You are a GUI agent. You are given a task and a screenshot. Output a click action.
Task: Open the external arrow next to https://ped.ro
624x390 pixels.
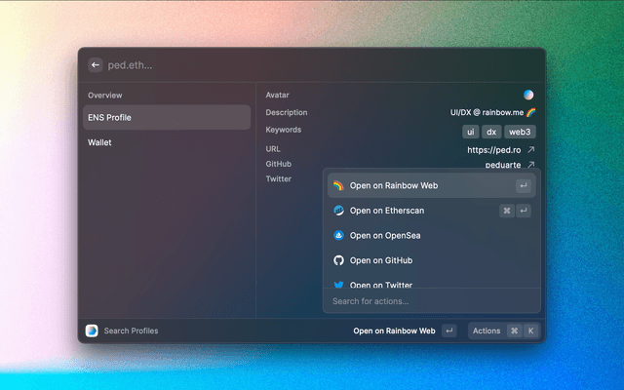click(x=530, y=150)
